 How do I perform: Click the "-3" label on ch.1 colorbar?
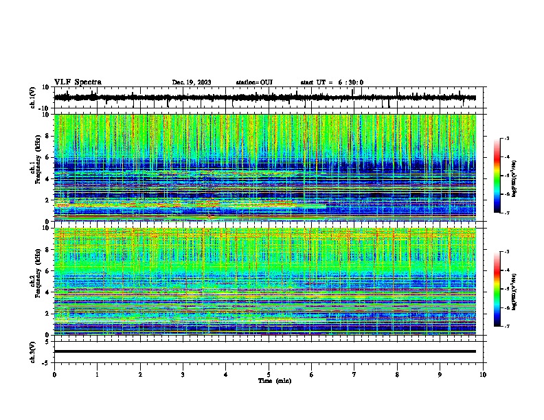(x=507, y=138)
